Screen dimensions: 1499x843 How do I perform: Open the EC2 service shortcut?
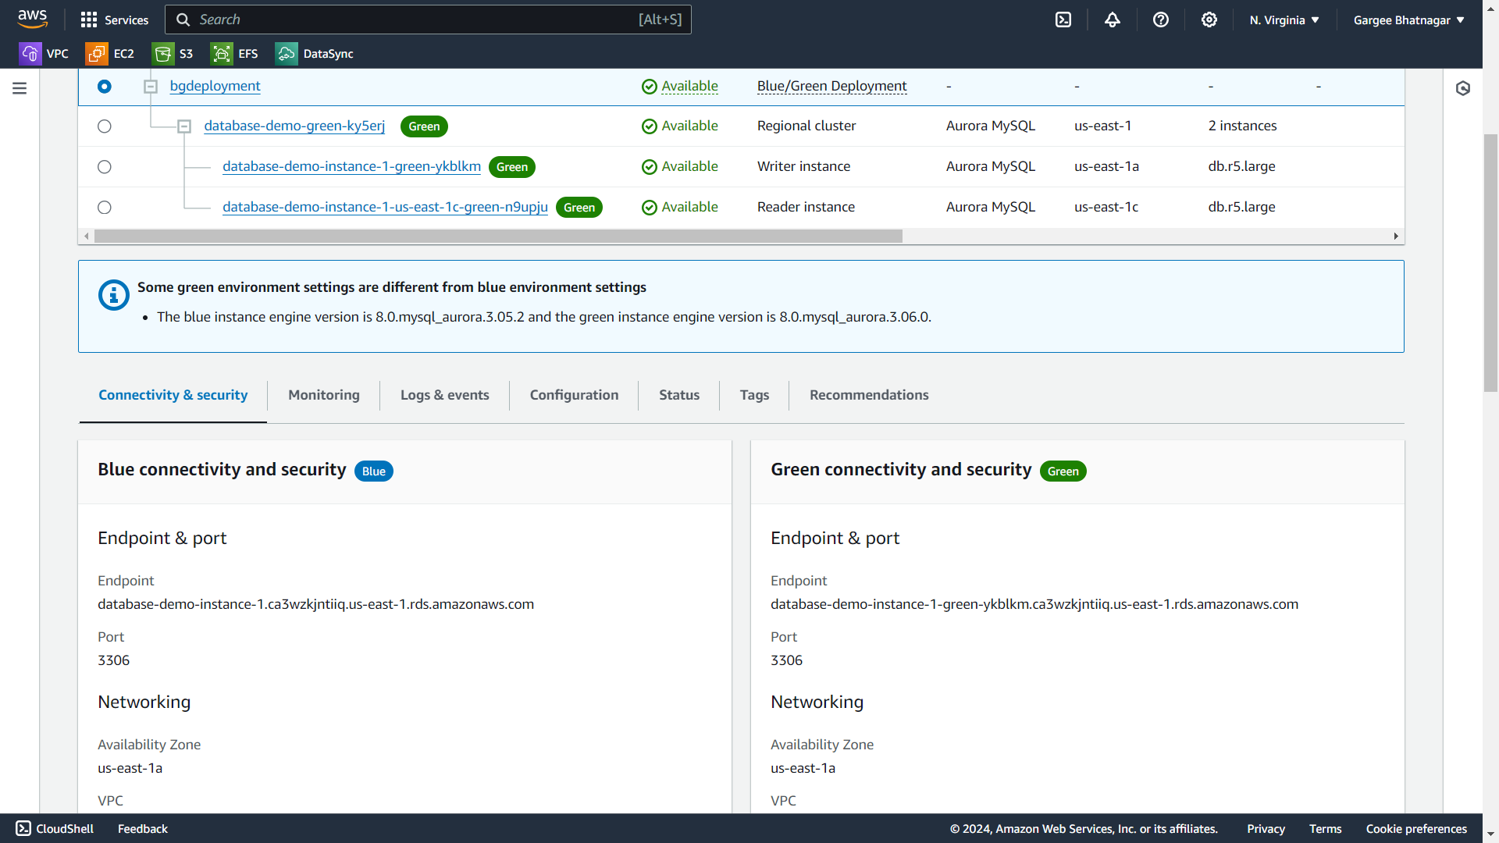tap(110, 54)
